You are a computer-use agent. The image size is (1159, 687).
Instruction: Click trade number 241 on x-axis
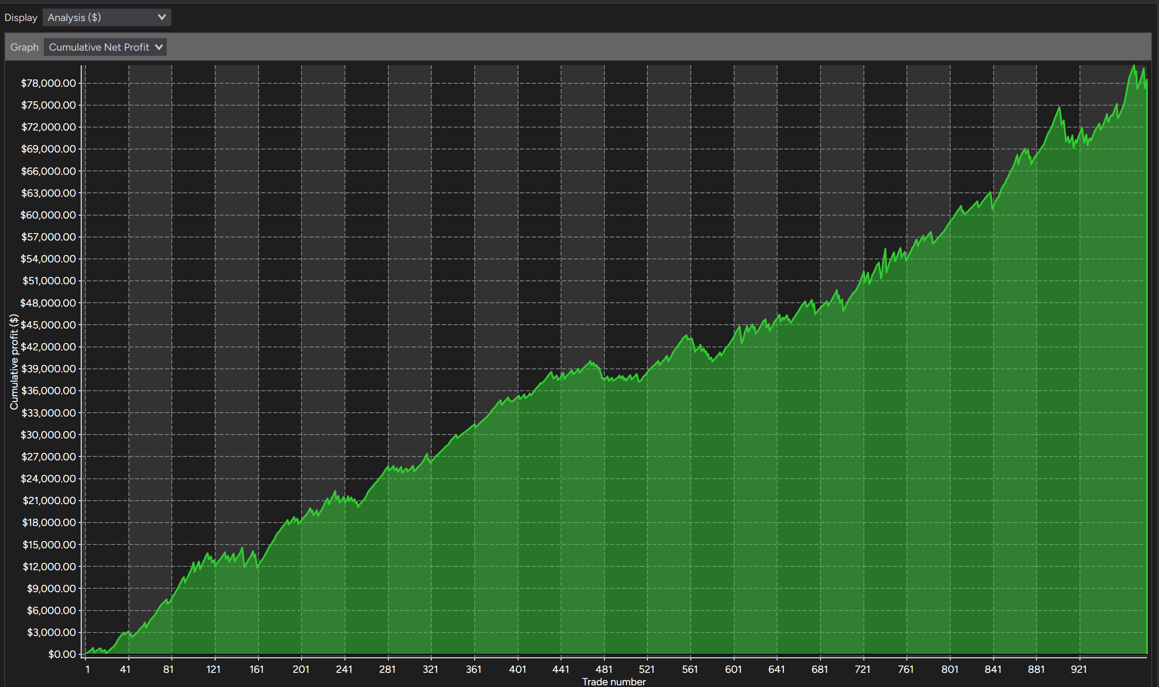[344, 669]
